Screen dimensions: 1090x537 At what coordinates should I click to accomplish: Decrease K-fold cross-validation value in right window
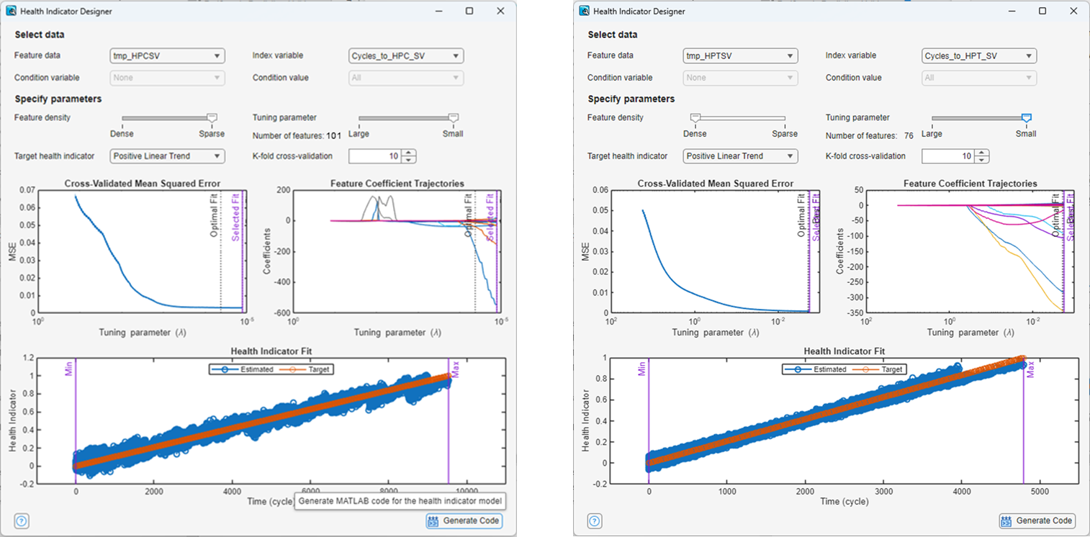(982, 160)
